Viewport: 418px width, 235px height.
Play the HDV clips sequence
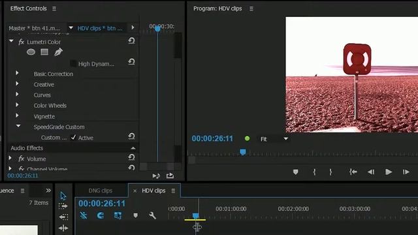389,172
